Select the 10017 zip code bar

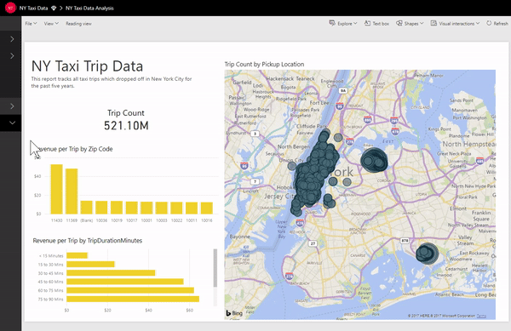click(x=132, y=208)
